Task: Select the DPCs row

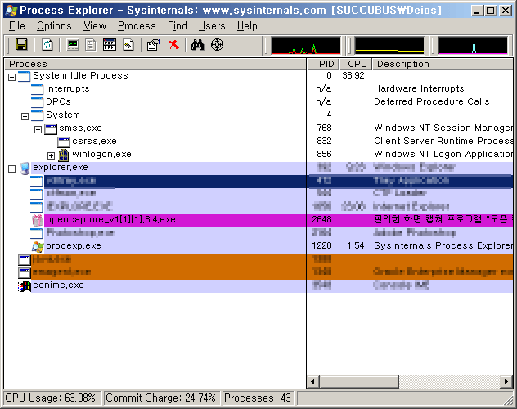Action: point(258,101)
